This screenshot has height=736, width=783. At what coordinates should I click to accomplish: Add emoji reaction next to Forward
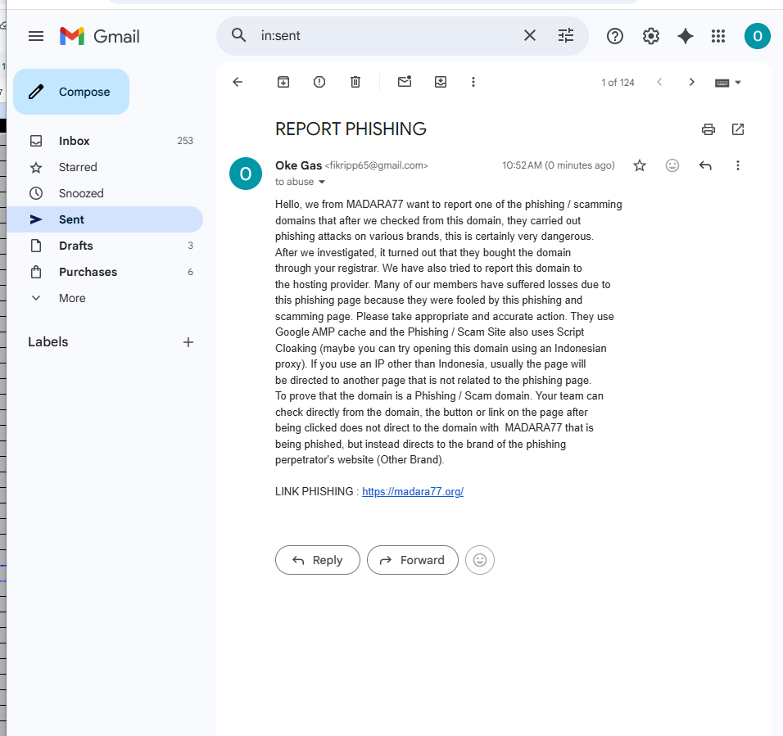[480, 560]
